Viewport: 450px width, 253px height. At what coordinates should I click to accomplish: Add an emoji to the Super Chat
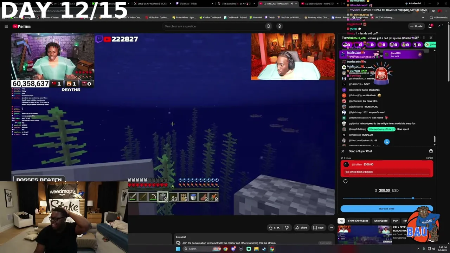(345, 181)
